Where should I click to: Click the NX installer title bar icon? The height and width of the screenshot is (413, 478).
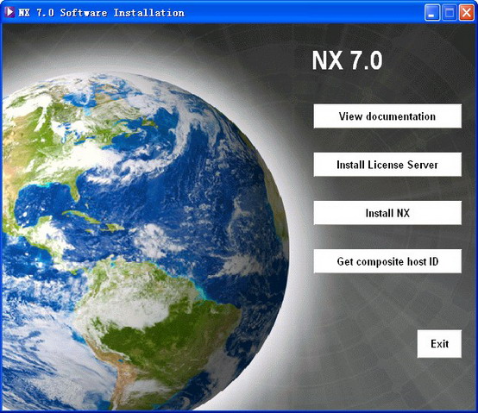(9, 12)
